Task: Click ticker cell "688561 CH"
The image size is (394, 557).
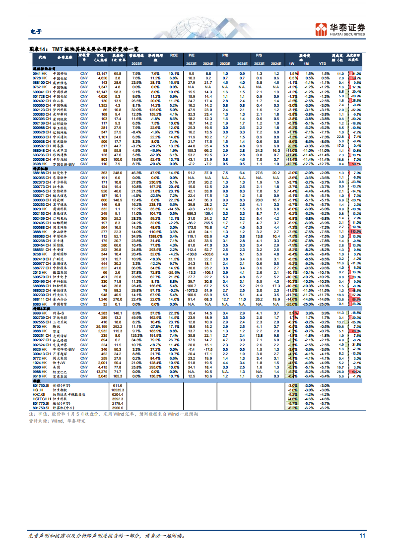Action: 41,249
